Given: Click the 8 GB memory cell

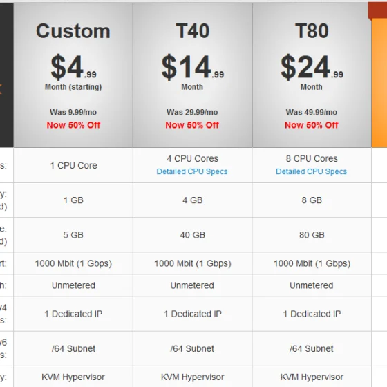Looking at the screenshot, I should coord(312,200).
